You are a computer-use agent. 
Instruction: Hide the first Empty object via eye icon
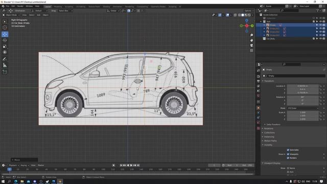pyautogui.click(x=320, y=25)
